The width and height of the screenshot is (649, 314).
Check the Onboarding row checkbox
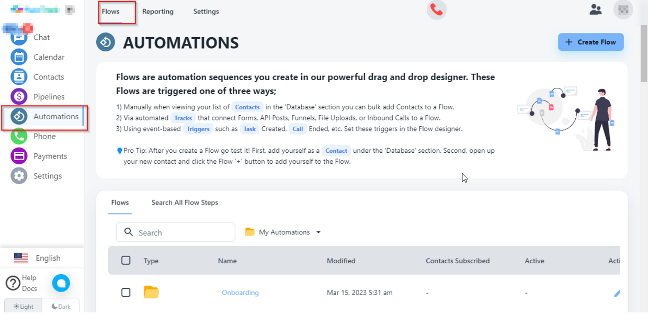tap(126, 293)
